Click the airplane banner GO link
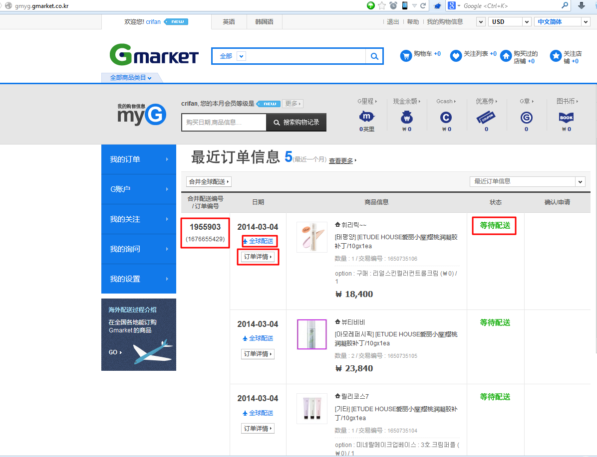The height and width of the screenshot is (457, 597). (115, 352)
